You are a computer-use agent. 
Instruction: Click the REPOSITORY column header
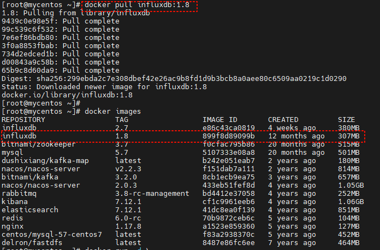[x=23, y=120]
